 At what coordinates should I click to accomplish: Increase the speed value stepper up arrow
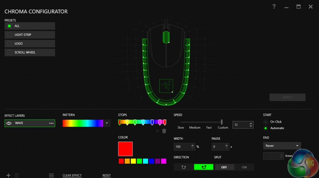click(251, 123)
